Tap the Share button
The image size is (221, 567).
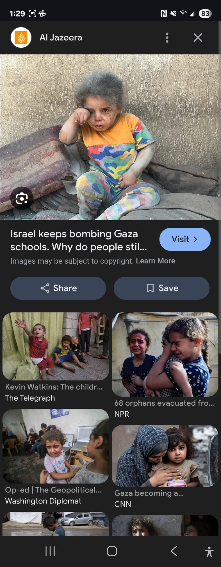pos(58,288)
